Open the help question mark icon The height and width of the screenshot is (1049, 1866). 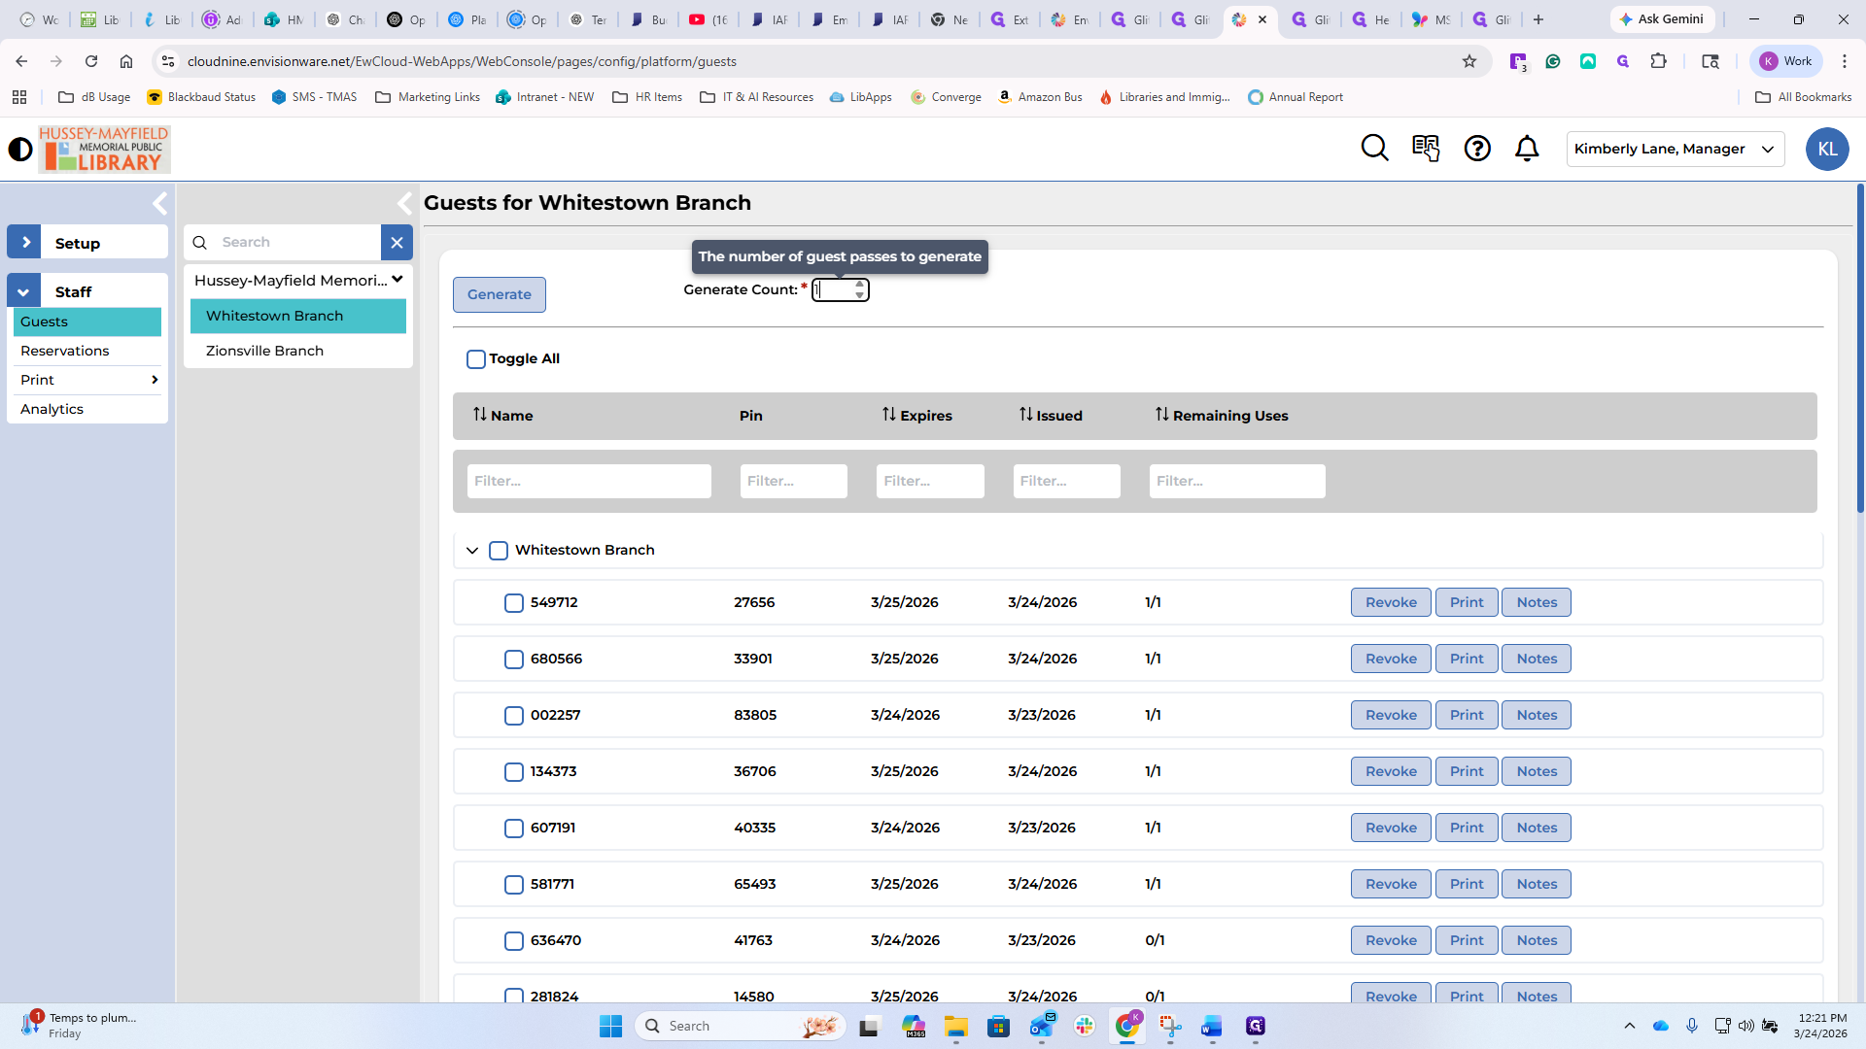[1477, 149]
